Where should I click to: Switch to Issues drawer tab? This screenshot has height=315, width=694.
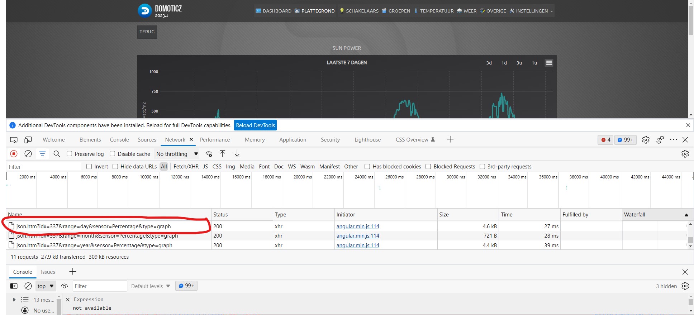48,272
